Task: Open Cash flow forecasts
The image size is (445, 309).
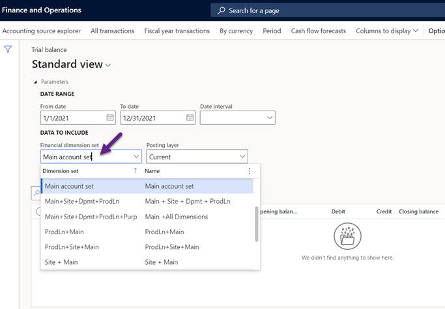Action: 319,31
